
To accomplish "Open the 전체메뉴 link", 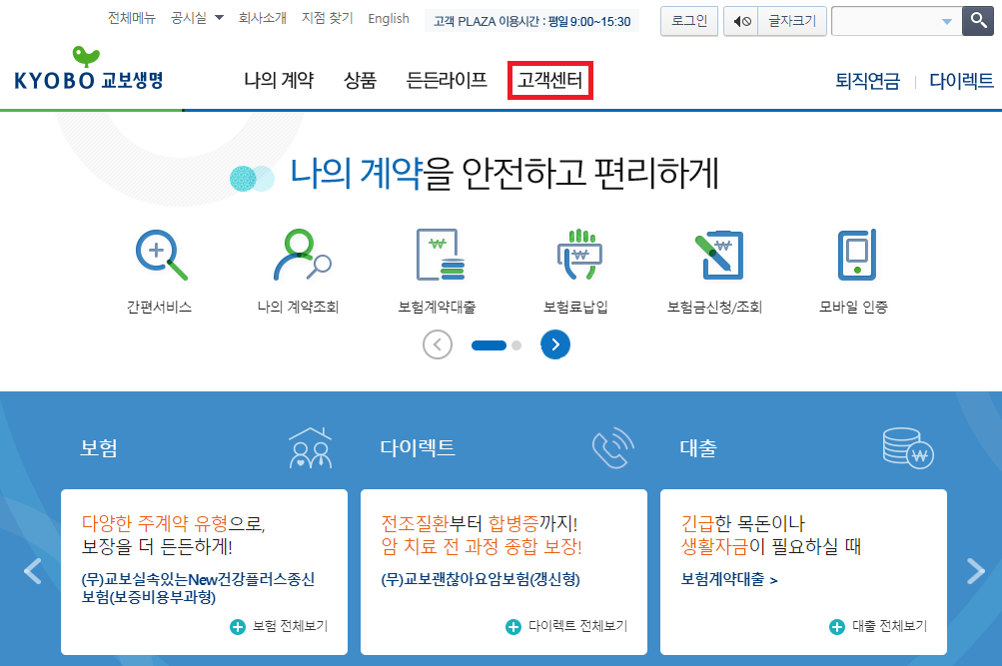I will [x=132, y=18].
